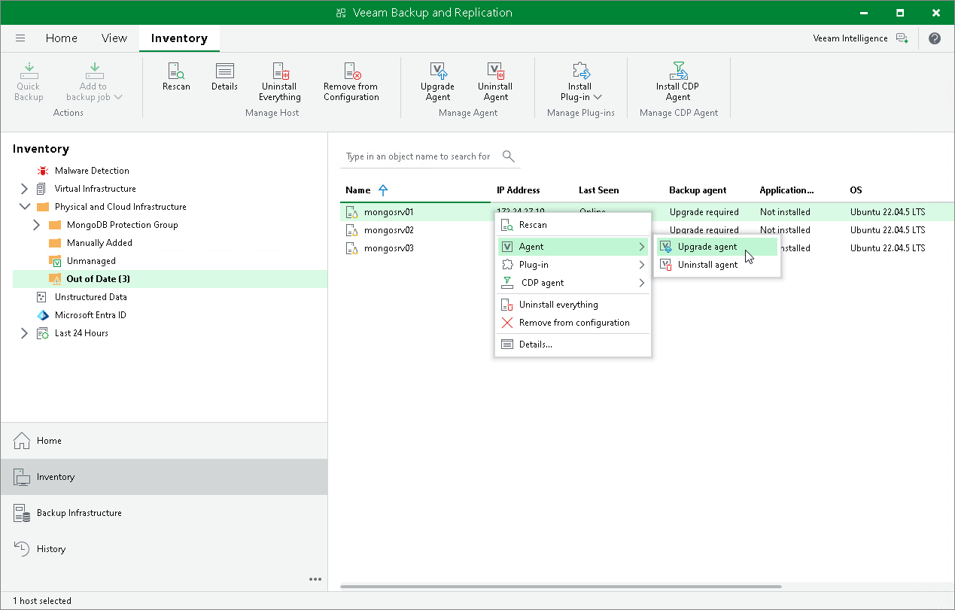
Task: Switch to the Home ribbon tab
Action: tap(61, 38)
